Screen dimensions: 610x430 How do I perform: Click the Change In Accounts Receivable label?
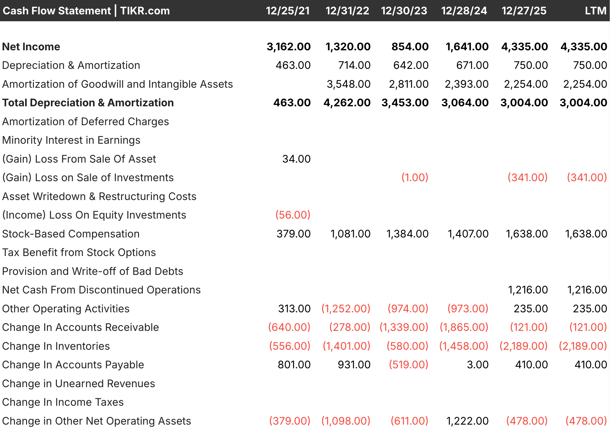80,327
